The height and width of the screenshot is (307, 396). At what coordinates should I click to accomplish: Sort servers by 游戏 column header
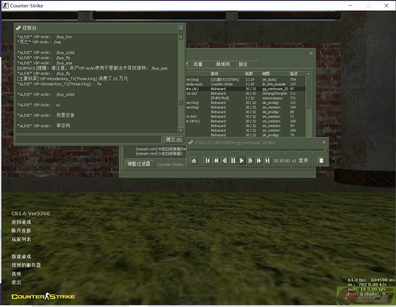click(227, 74)
